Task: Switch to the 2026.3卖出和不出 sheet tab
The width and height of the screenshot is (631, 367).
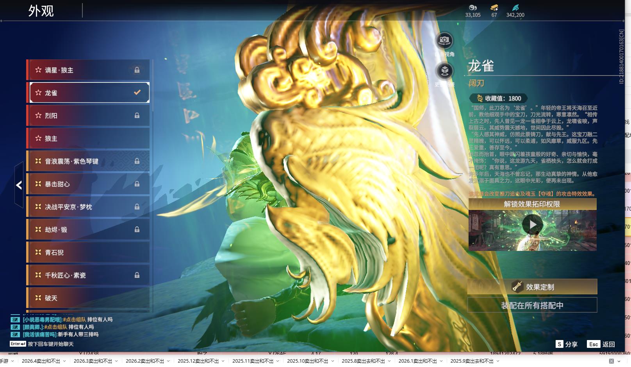Action: pos(93,361)
